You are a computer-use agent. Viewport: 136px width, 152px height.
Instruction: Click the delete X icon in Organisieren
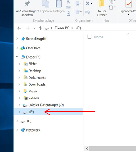pos(88,4)
